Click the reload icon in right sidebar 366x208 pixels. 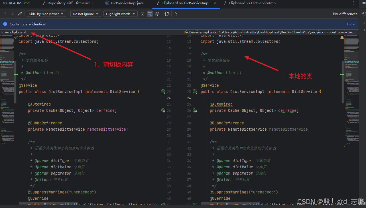[364, 14]
